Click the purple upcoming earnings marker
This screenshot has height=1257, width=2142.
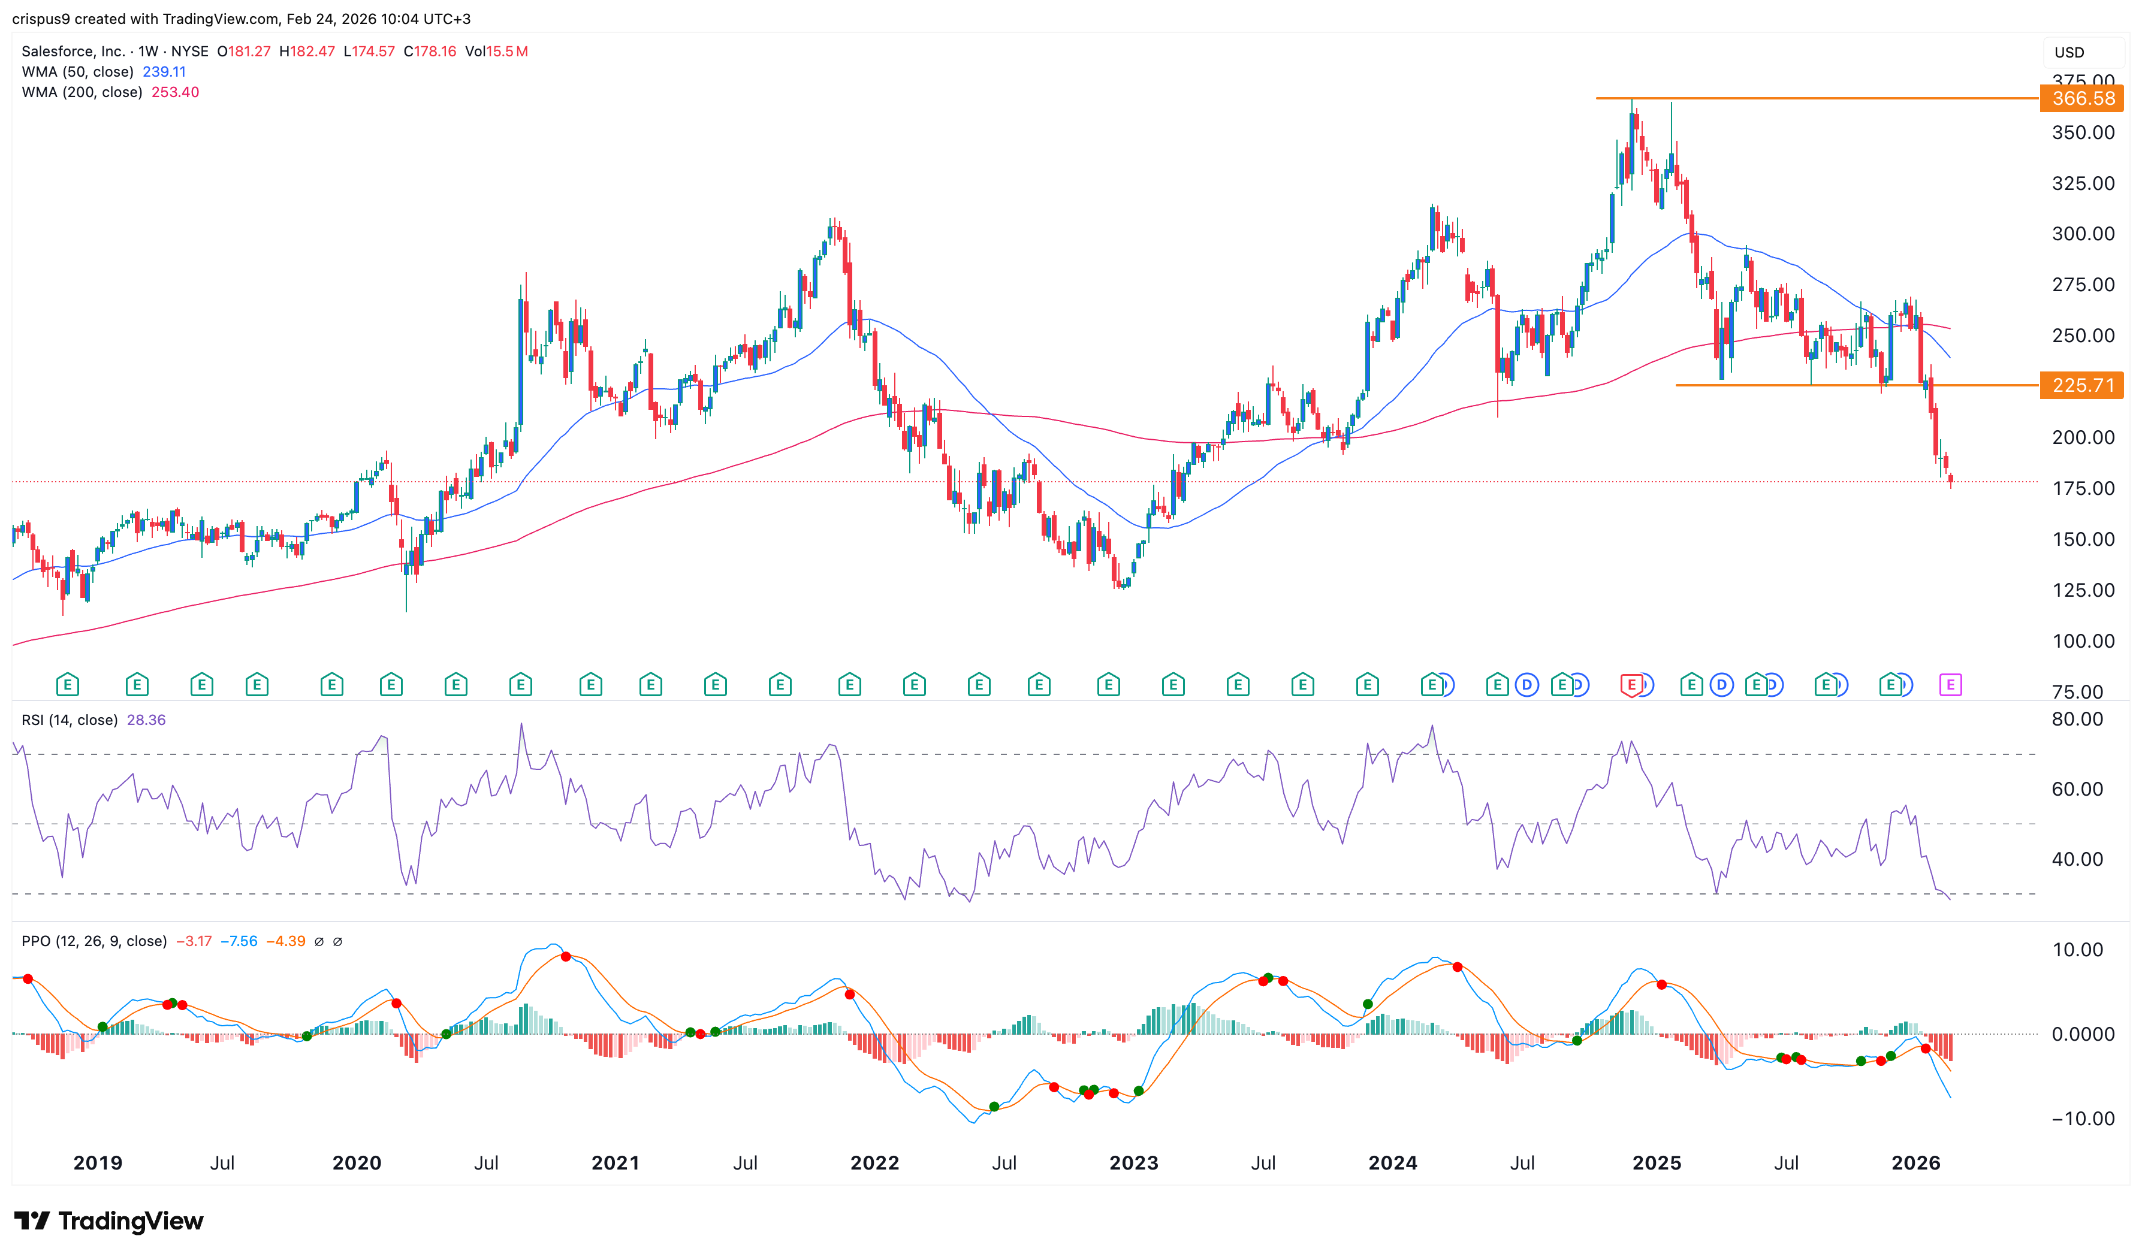[1950, 685]
